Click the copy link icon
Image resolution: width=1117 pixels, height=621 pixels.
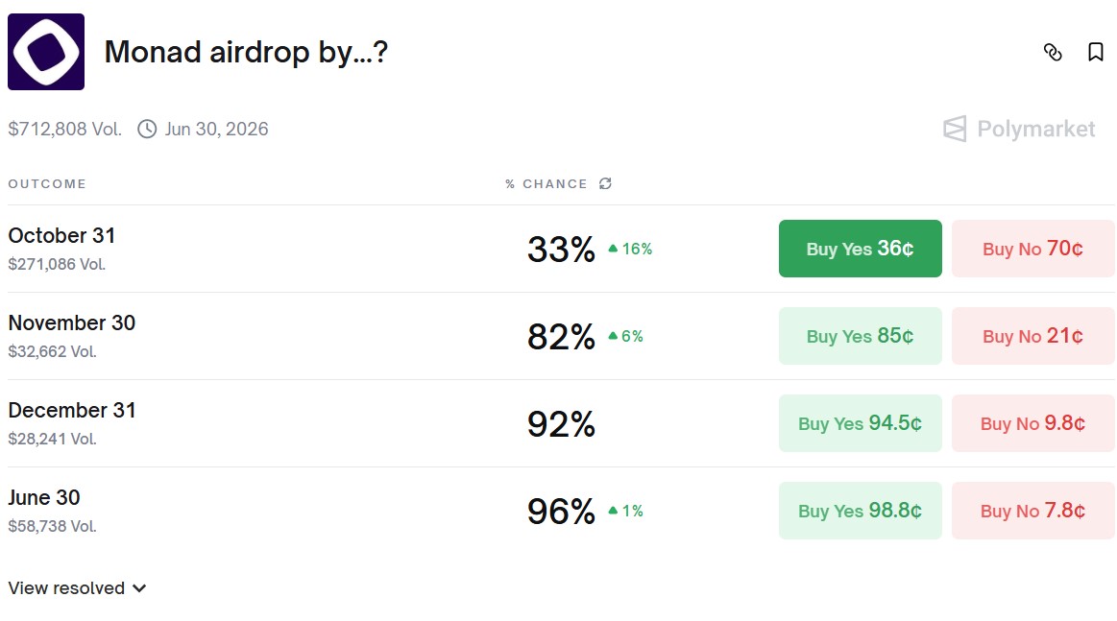1053,53
